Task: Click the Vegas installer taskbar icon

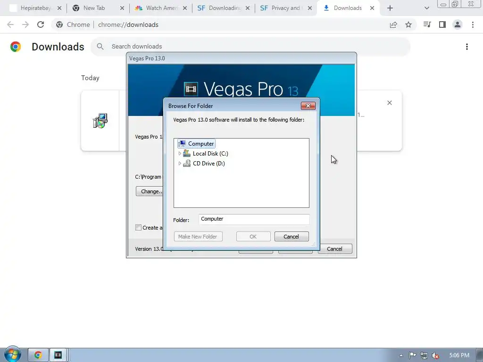Action: [58, 355]
